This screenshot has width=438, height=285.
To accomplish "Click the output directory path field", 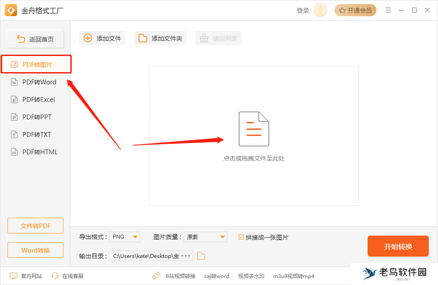I will (144, 256).
